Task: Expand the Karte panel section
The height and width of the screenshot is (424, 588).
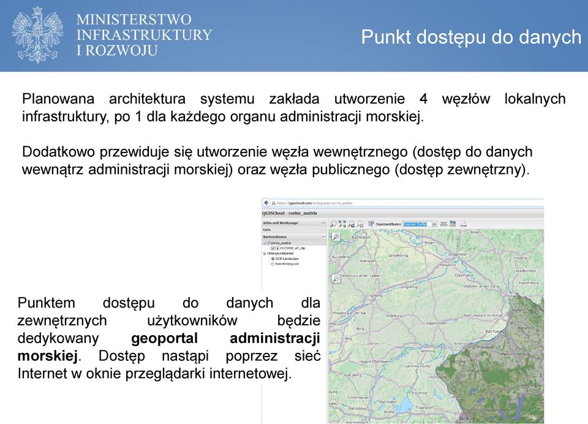Action: click(323, 230)
